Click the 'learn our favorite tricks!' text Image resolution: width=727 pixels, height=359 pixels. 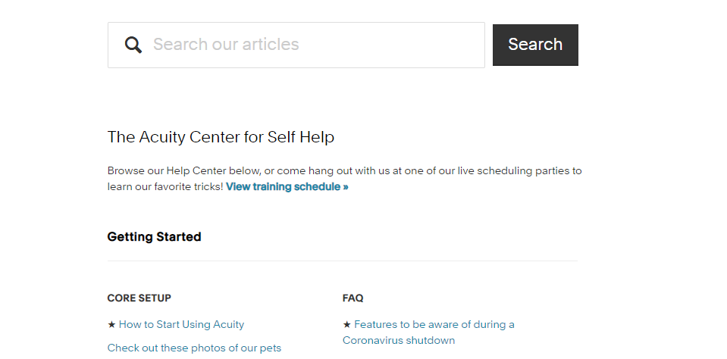(x=165, y=186)
